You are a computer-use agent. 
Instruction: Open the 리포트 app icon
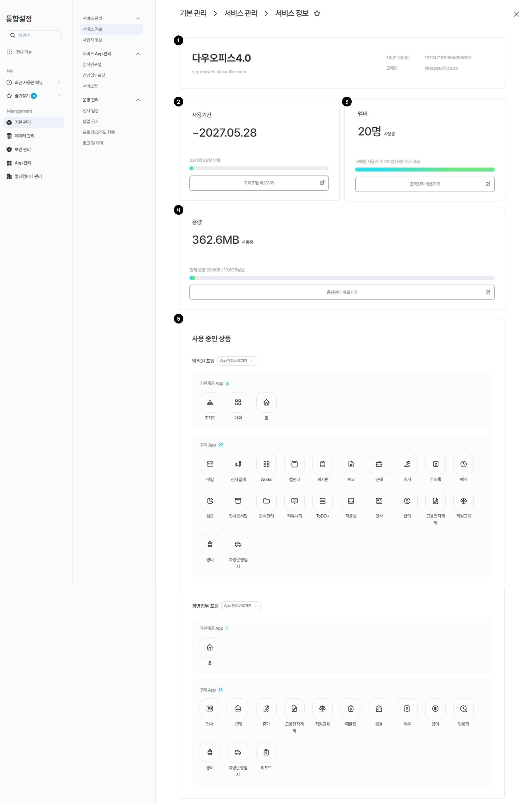coord(266,752)
